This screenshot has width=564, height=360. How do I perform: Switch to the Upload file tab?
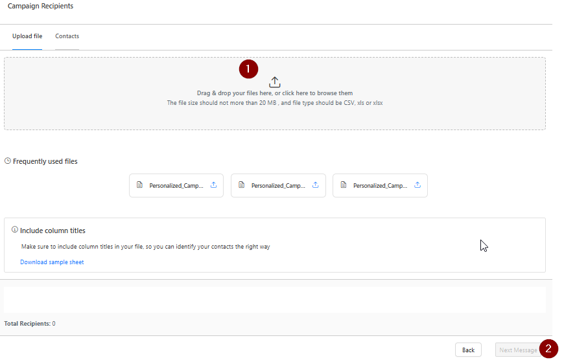point(27,36)
